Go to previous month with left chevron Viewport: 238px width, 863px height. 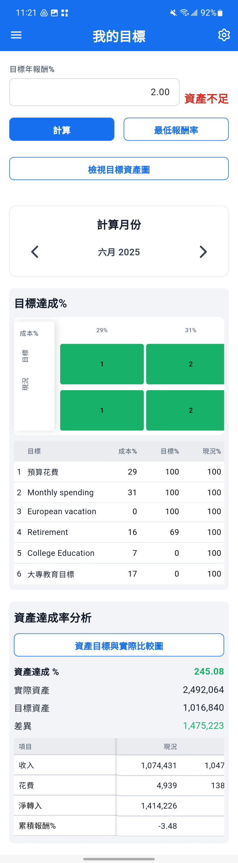point(35,252)
